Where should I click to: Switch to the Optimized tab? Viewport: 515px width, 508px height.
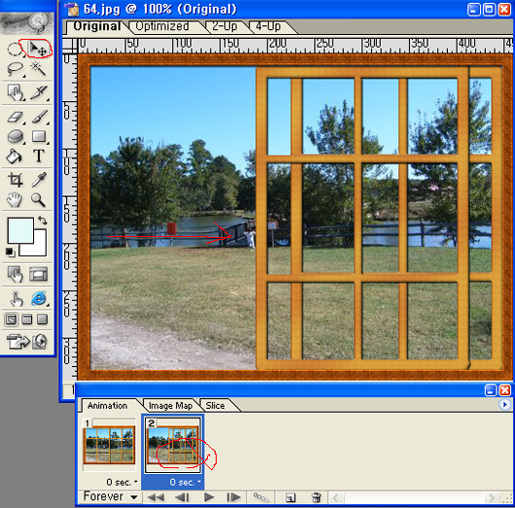(x=162, y=26)
